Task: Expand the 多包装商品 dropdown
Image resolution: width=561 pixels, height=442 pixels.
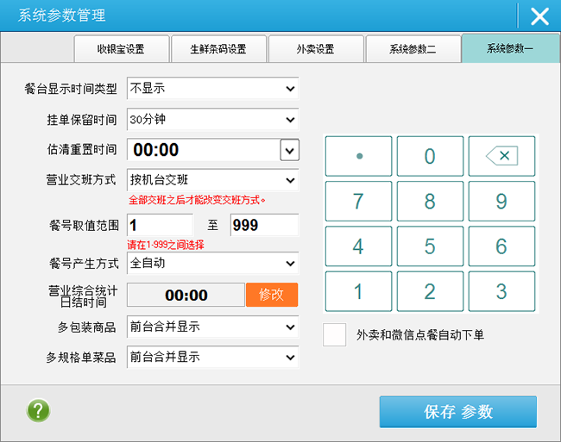Action: [x=212, y=327]
